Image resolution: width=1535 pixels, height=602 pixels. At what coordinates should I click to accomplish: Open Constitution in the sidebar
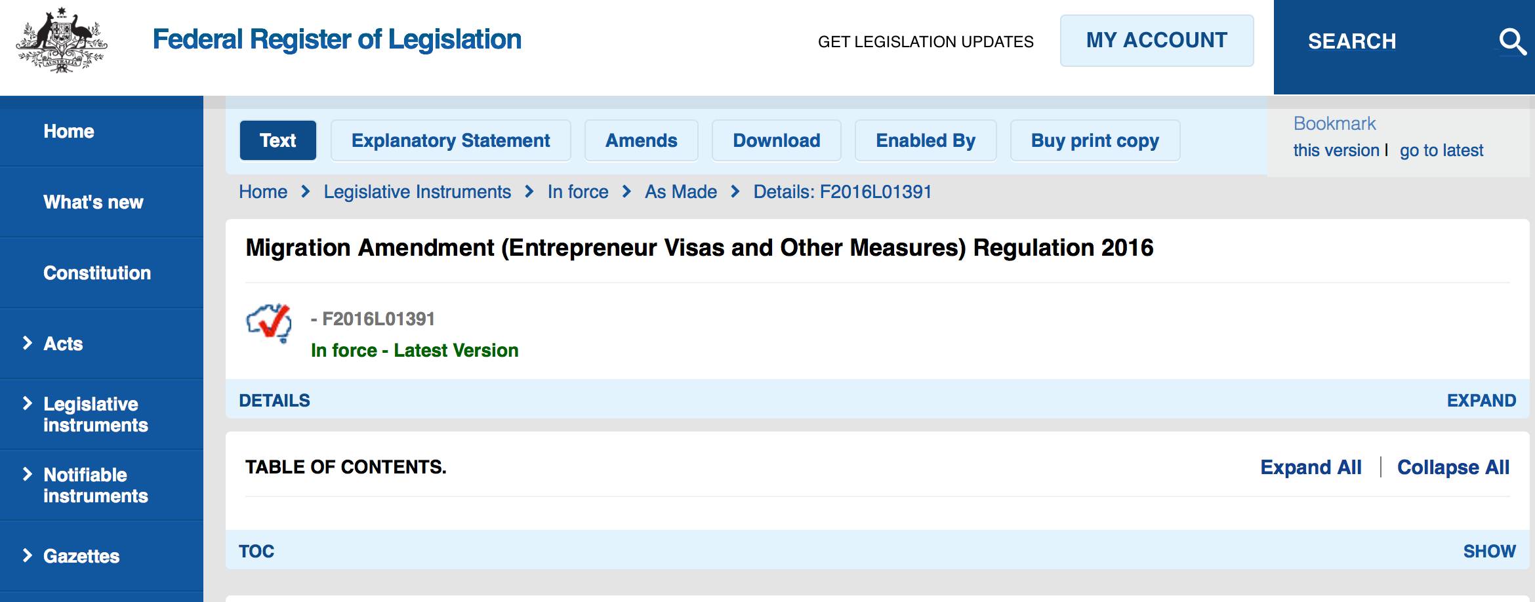[x=97, y=273]
